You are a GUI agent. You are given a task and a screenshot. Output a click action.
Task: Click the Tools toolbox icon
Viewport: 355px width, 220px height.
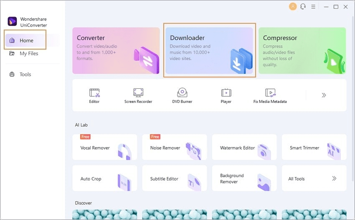[12, 74]
